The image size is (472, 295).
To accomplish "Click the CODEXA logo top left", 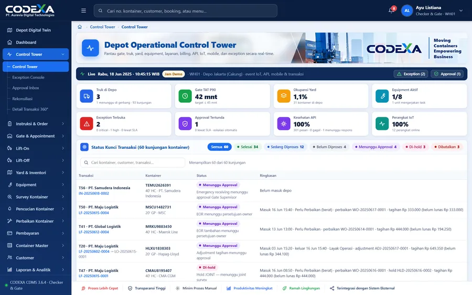I will 30,10.
